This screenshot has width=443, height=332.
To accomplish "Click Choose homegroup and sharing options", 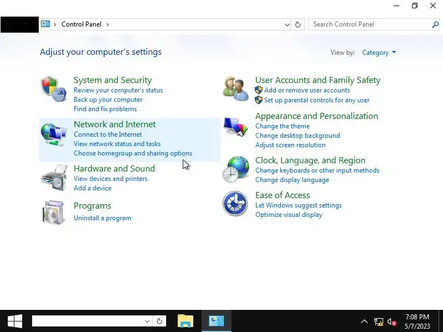I will [133, 153].
